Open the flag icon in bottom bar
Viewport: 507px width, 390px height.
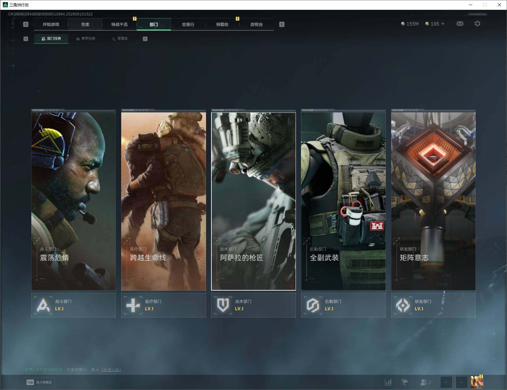[x=404, y=382]
